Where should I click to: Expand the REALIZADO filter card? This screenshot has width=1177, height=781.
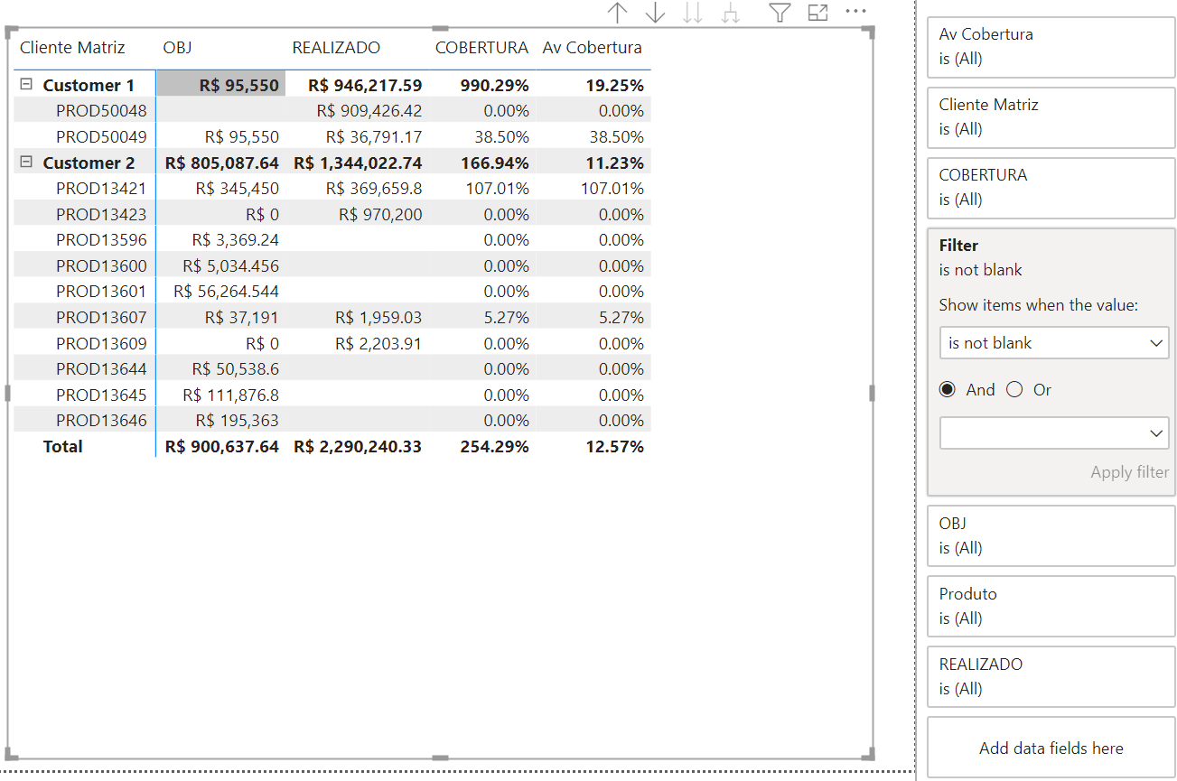1051,677
